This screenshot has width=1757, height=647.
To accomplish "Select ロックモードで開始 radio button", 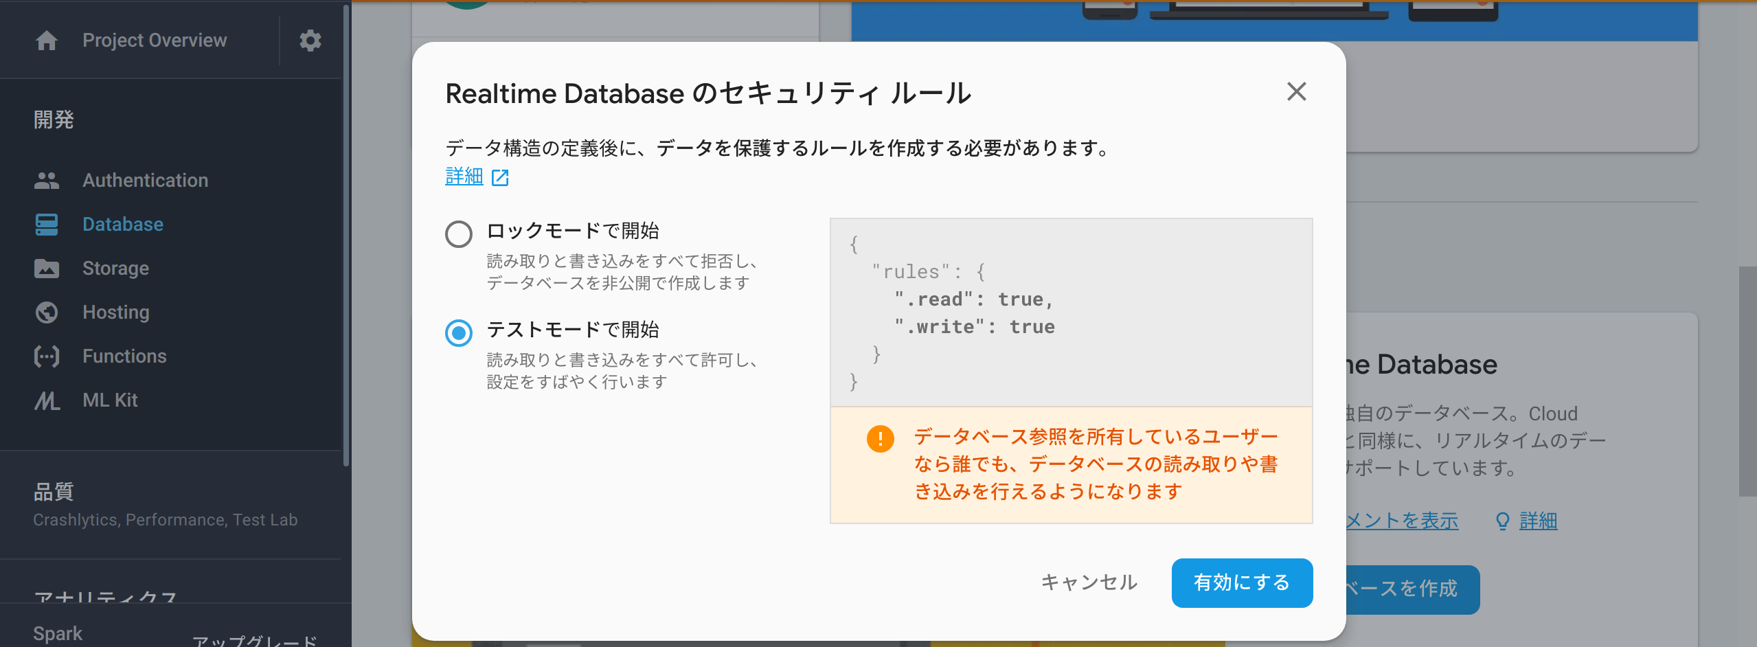I will 459,234.
